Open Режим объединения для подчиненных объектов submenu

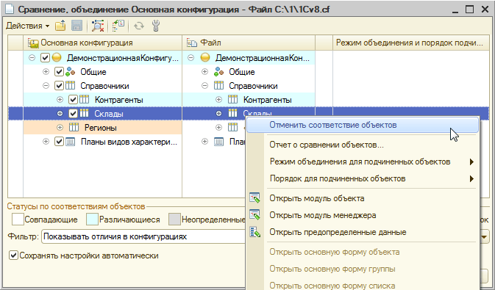tap(362, 162)
